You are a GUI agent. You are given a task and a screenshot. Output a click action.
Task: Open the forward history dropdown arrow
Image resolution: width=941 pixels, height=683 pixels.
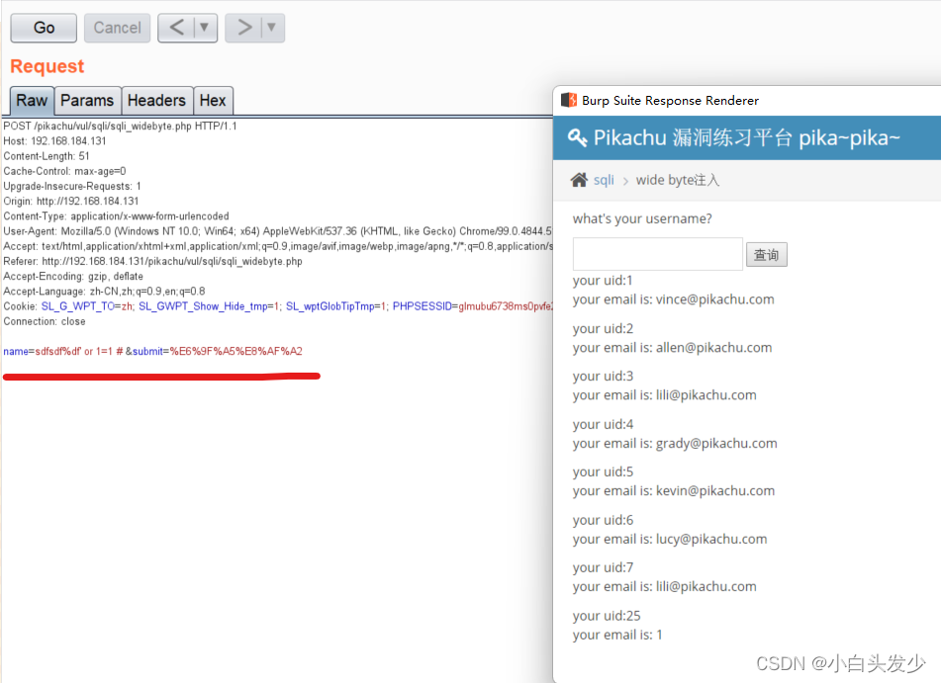pos(272,28)
